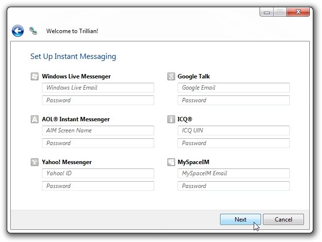This screenshot has width=322, height=242.
Task: Focus the Windows Live Messenger Password field
Action: (98, 100)
